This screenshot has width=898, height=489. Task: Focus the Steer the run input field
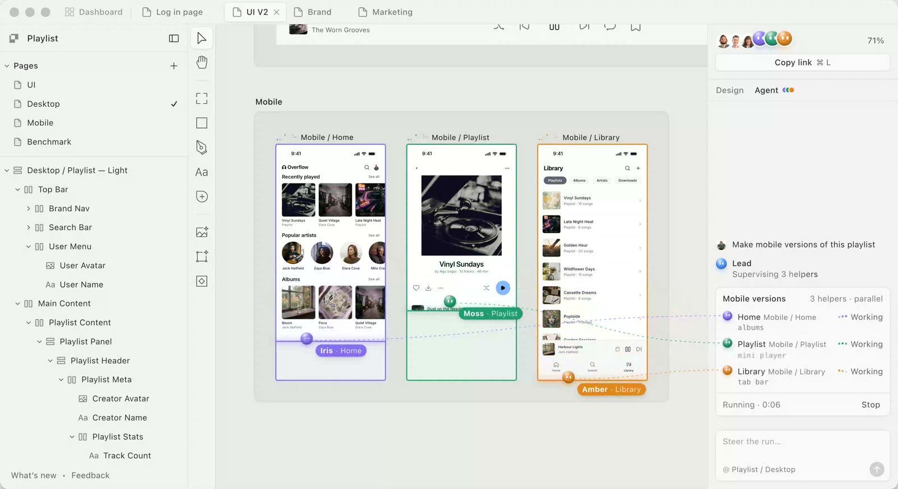[x=803, y=442]
